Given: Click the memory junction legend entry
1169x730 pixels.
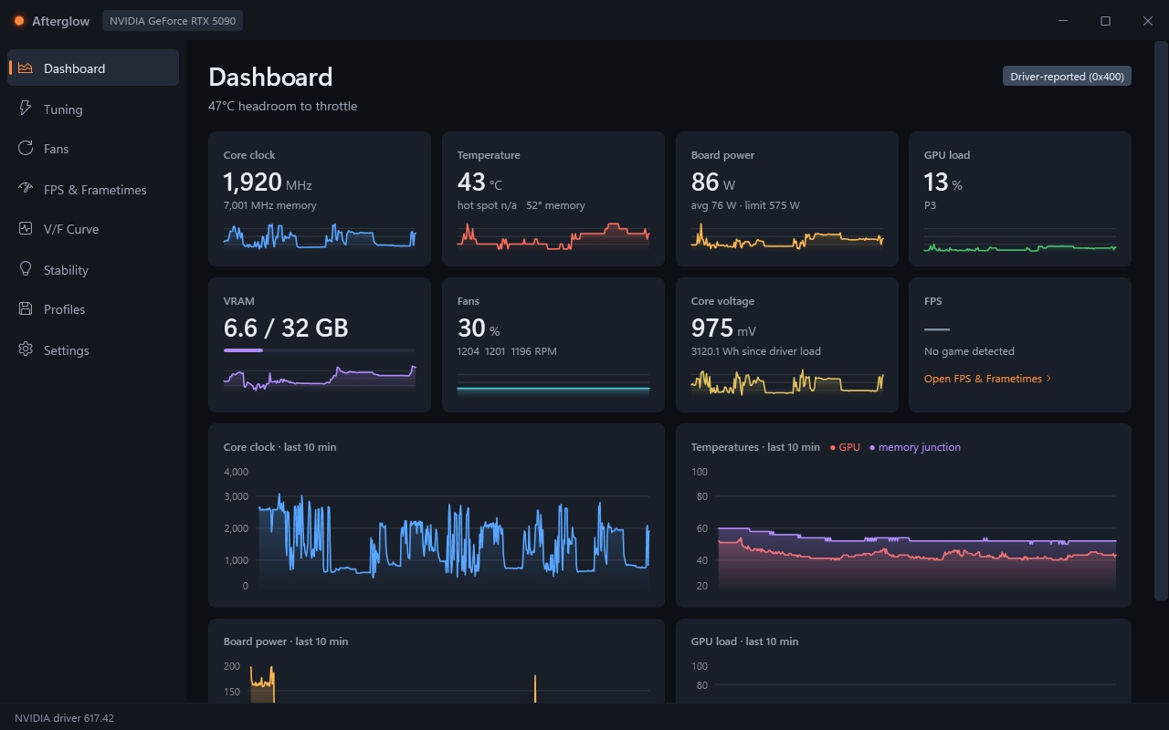Looking at the screenshot, I should point(915,447).
